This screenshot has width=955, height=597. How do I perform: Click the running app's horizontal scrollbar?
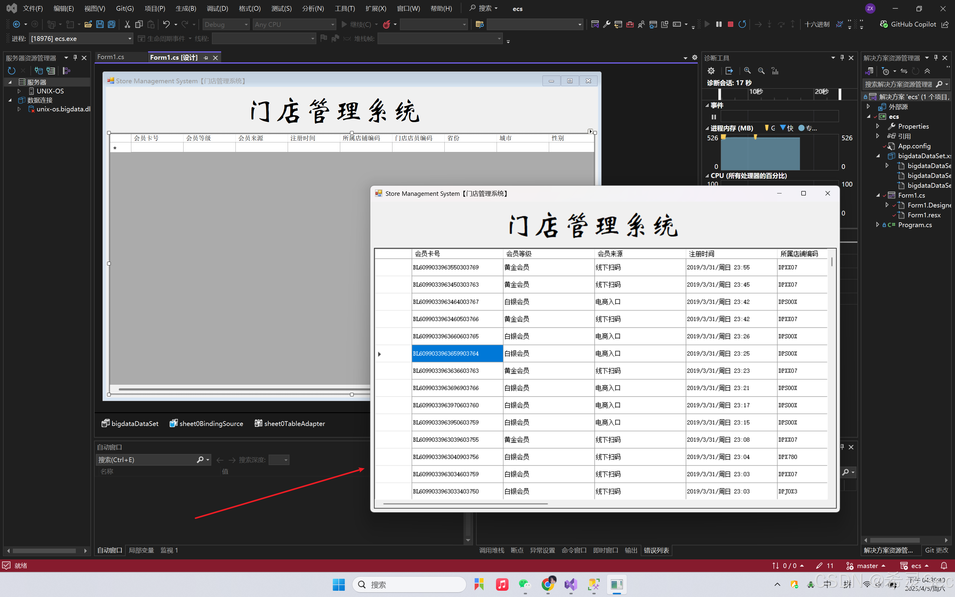tap(465, 504)
